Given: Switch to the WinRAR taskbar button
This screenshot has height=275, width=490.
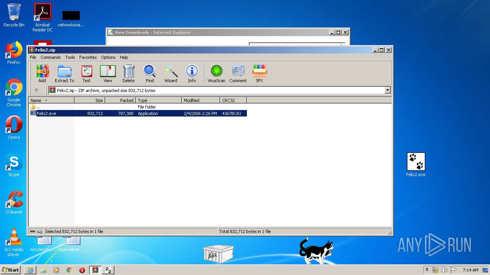Looking at the screenshot, I should tap(95, 270).
